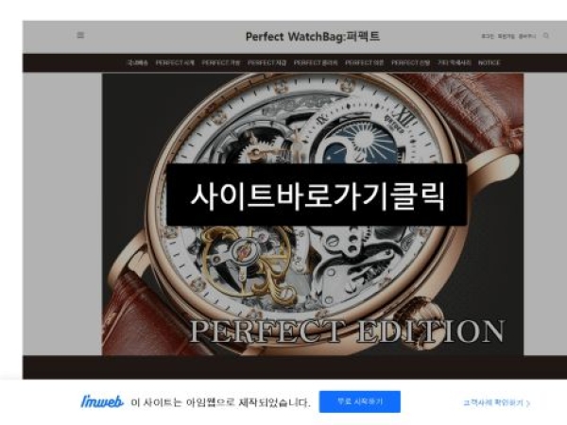Click the Perfect WatchBag site title
Screen dimensions: 567x425
(313, 37)
